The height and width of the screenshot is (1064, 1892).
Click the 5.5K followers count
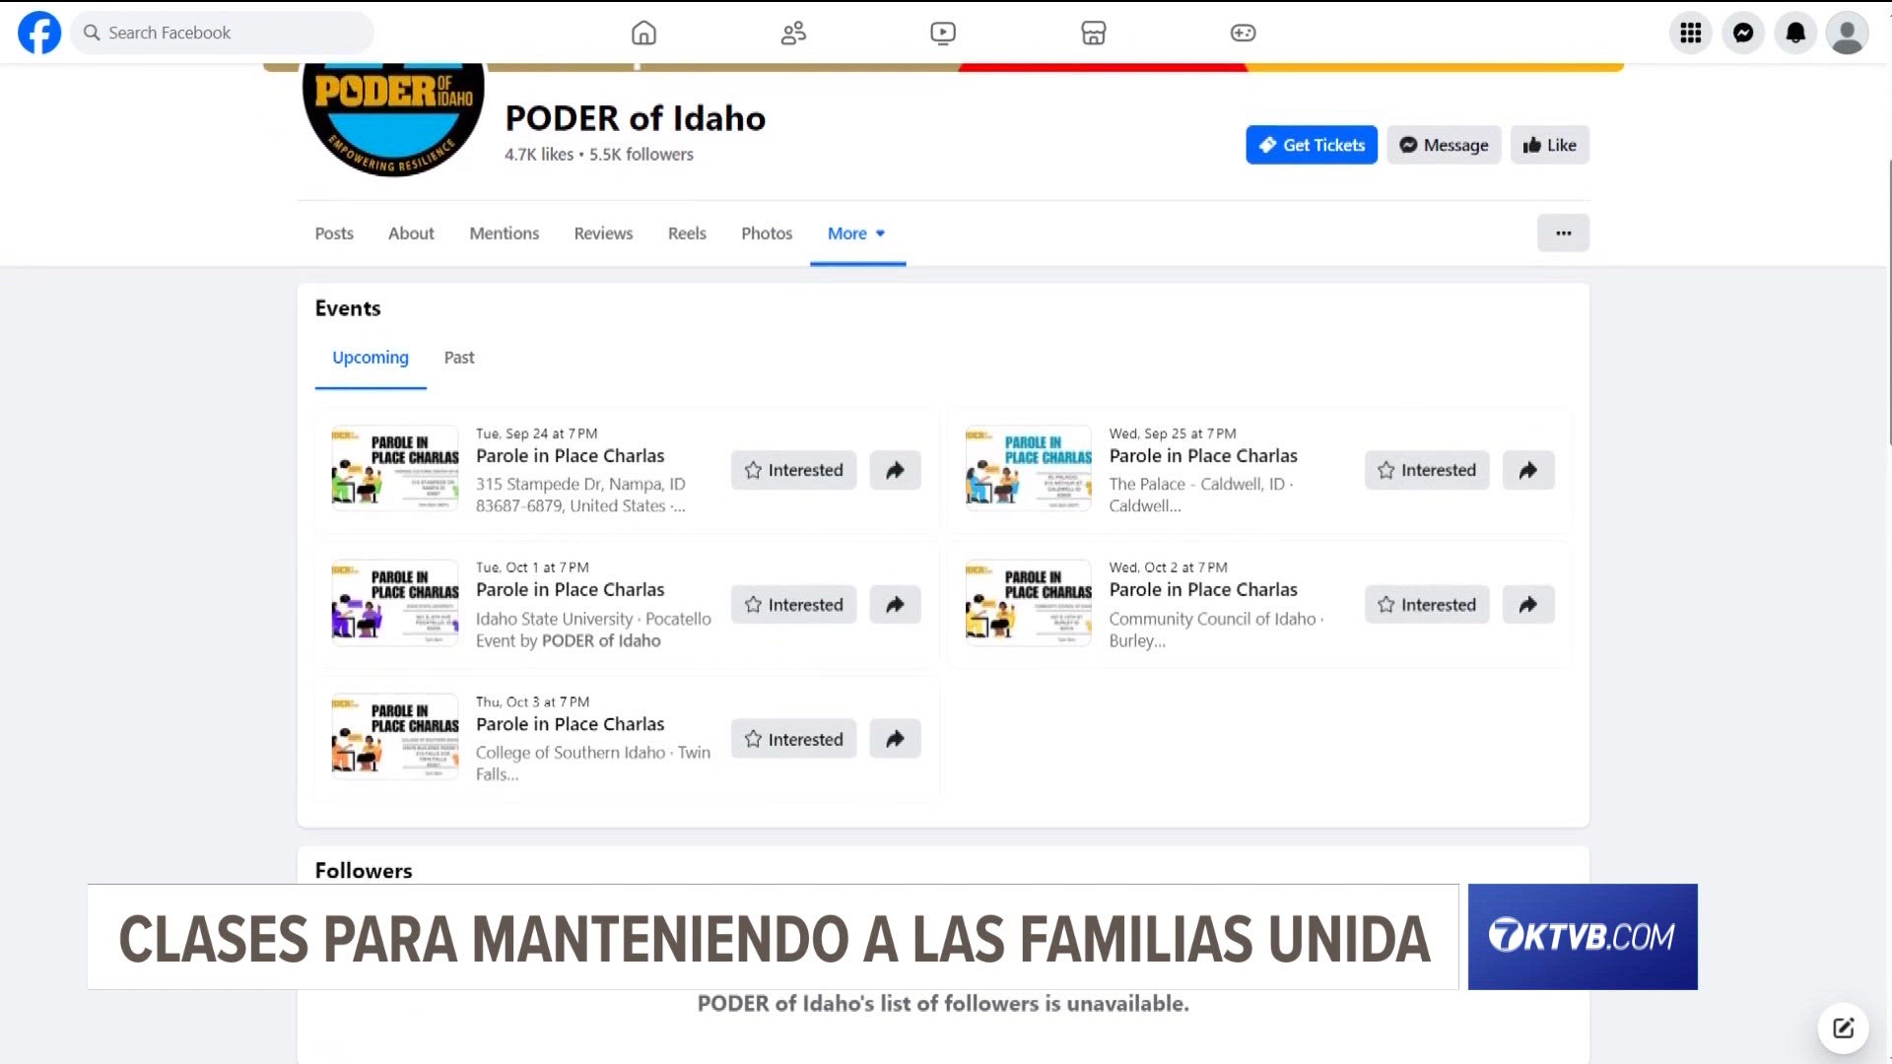click(642, 155)
